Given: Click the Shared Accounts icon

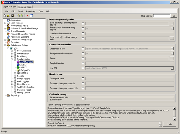Looking at the screenshot, I should (x=8, y=31).
